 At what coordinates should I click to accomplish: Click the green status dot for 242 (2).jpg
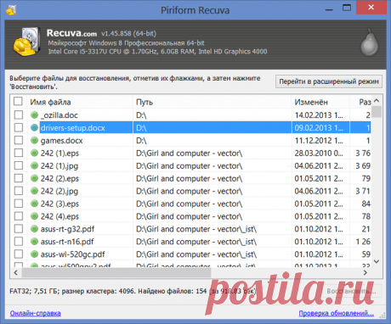pos(34,191)
